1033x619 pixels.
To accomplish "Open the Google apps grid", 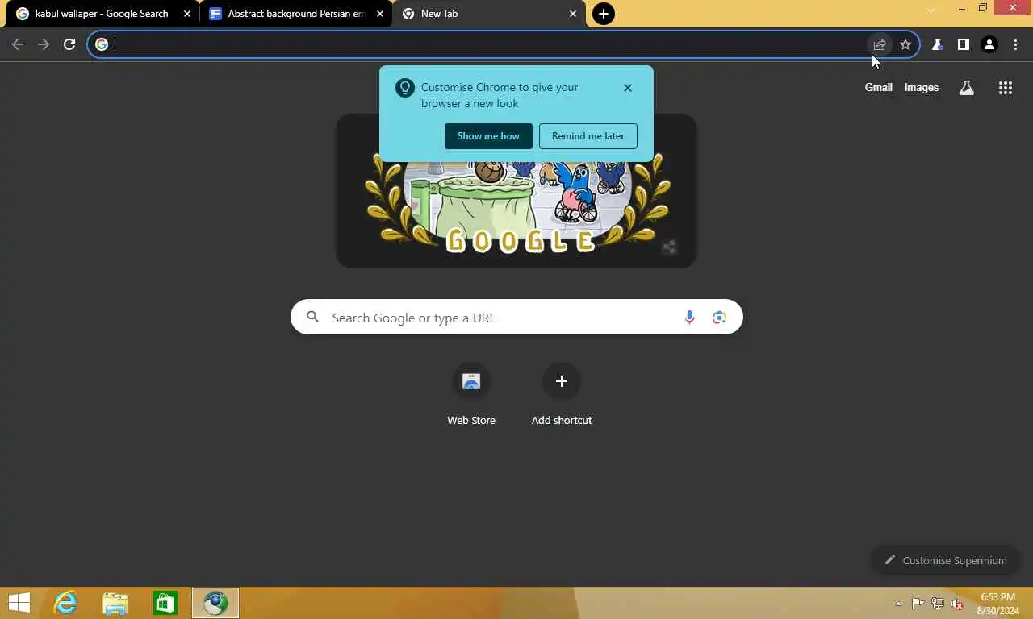I will click(x=1005, y=88).
